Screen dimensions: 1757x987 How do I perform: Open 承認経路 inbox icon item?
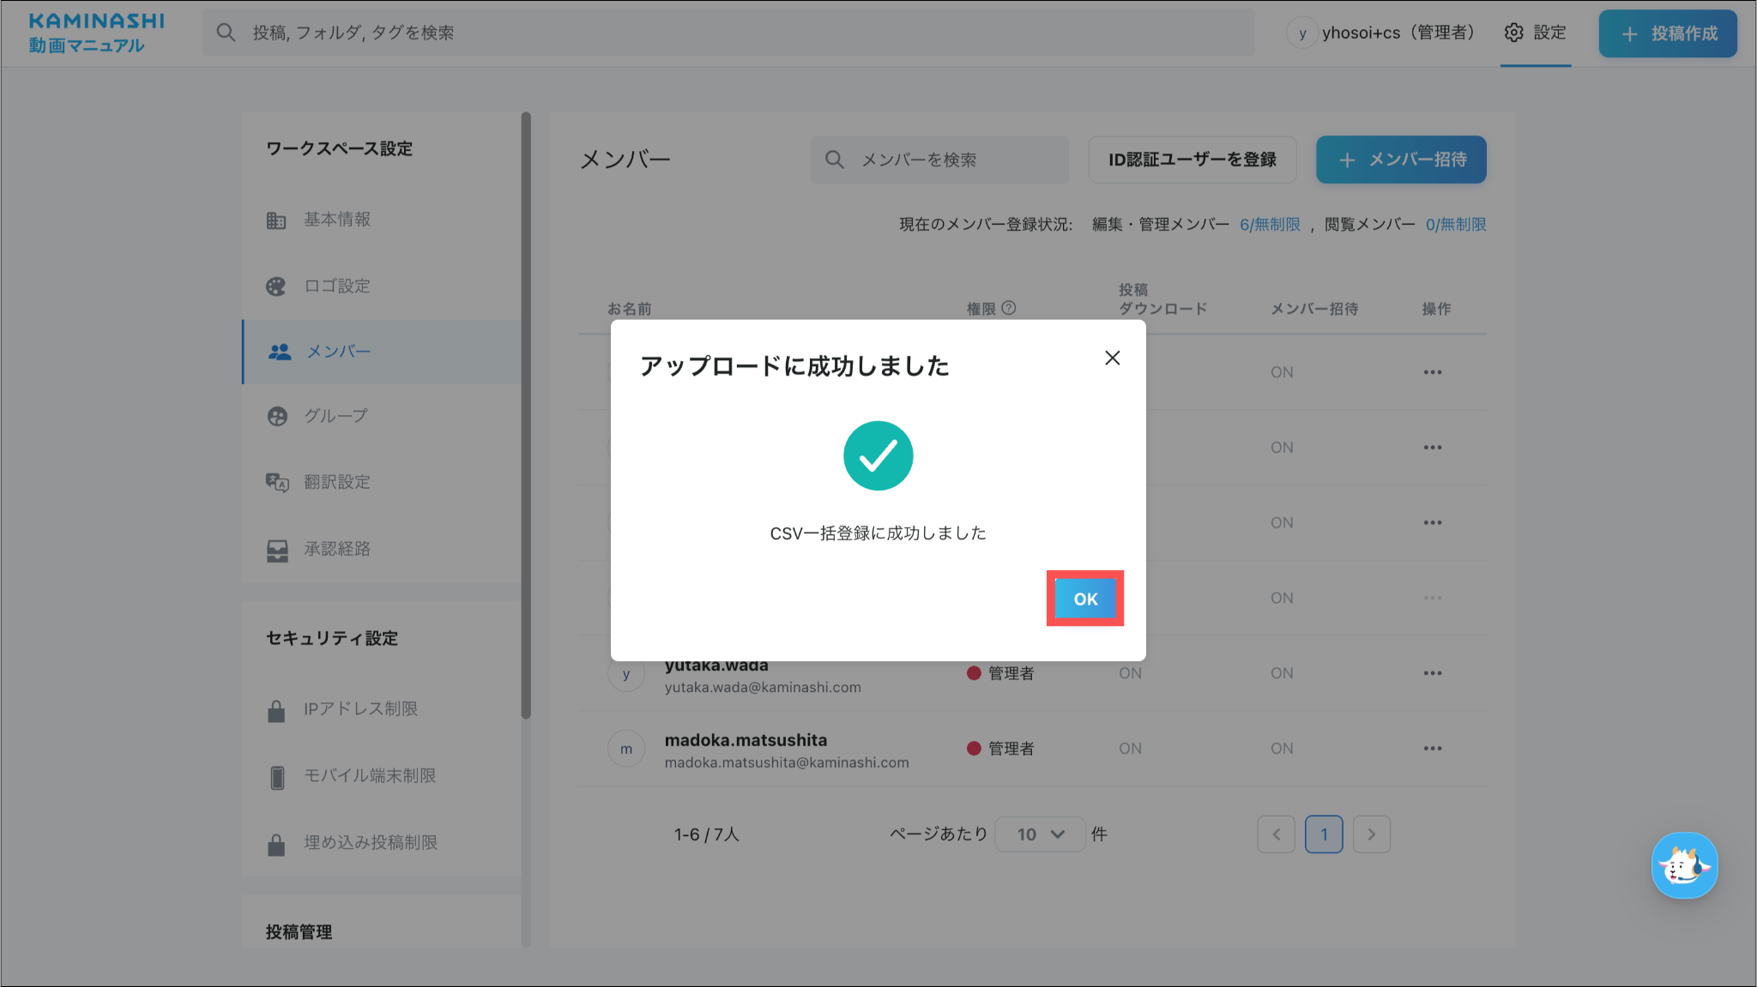(x=276, y=550)
